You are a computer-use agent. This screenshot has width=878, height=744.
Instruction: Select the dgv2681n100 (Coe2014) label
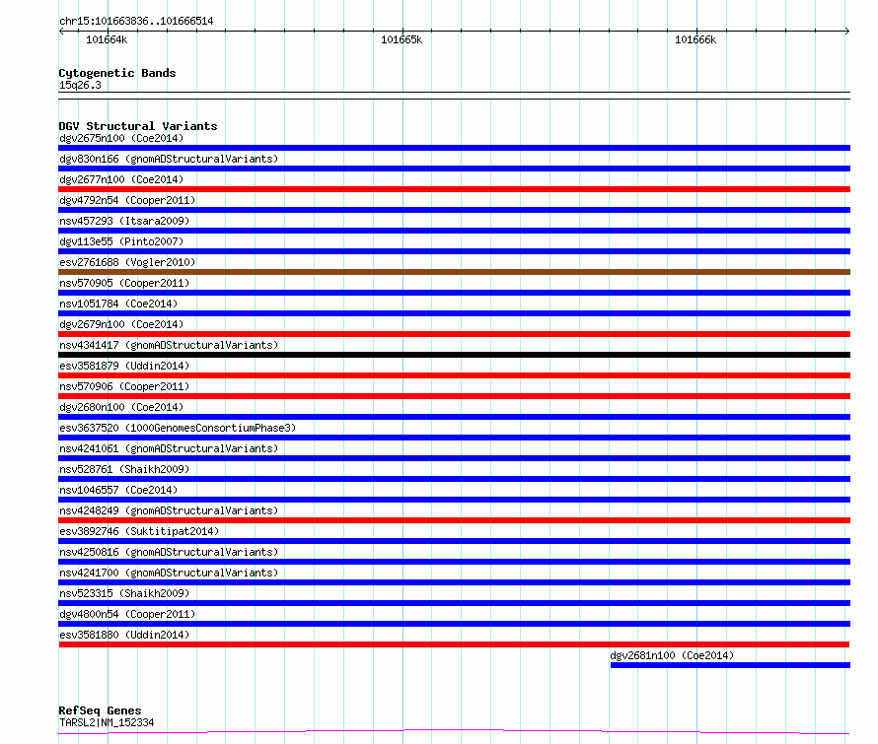coord(672,655)
